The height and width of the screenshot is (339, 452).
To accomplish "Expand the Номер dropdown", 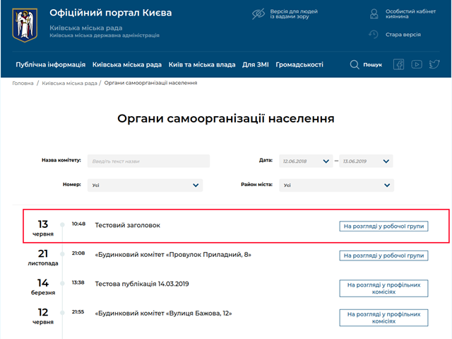I will (145, 185).
